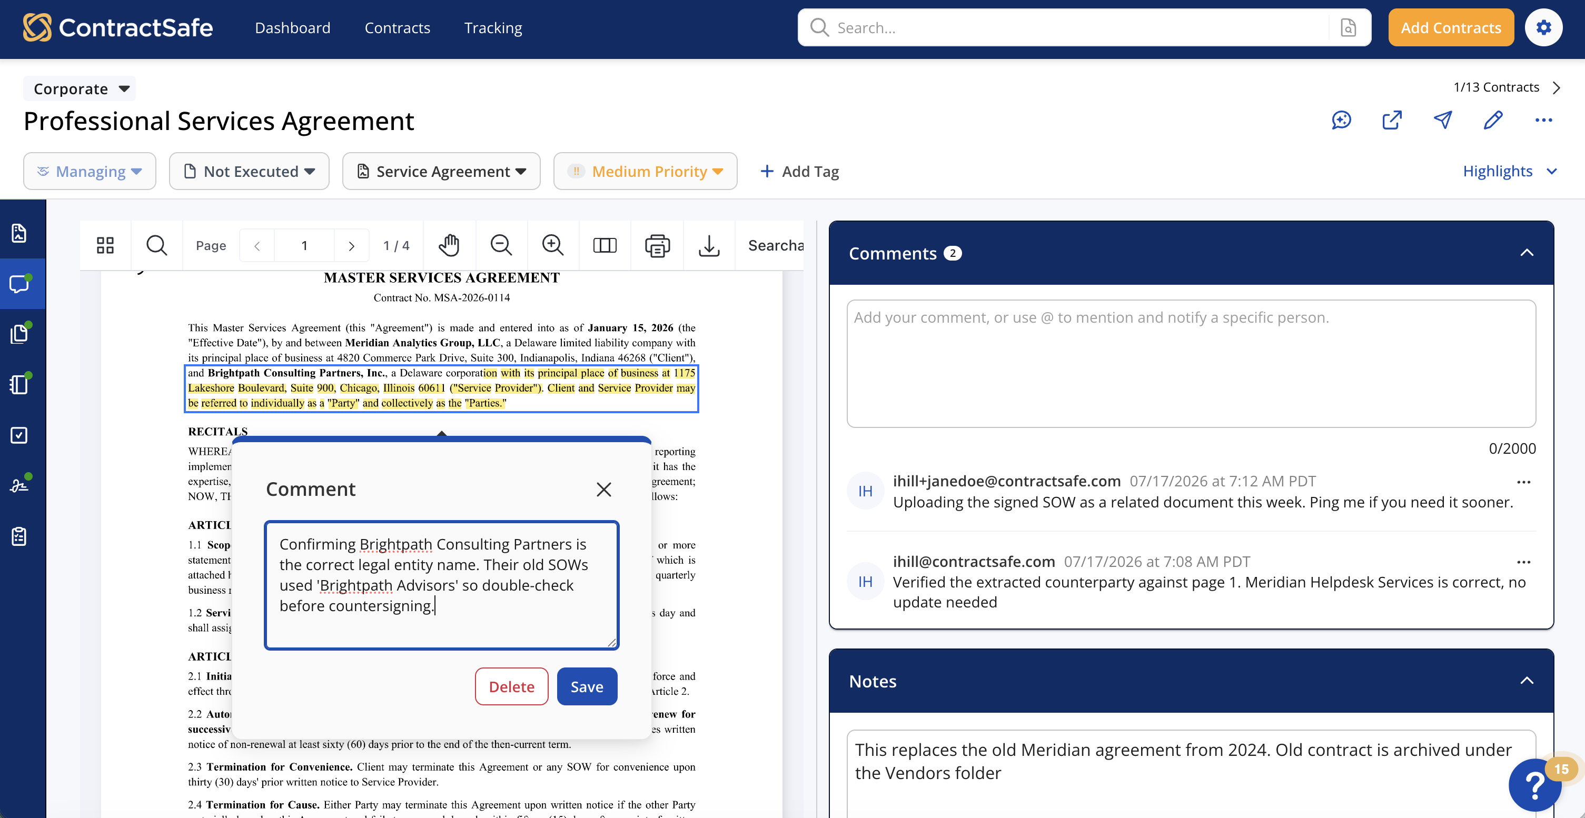Click the ContractSafe logo
This screenshot has width=1585, height=818.
pyautogui.click(x=117, y=28)
